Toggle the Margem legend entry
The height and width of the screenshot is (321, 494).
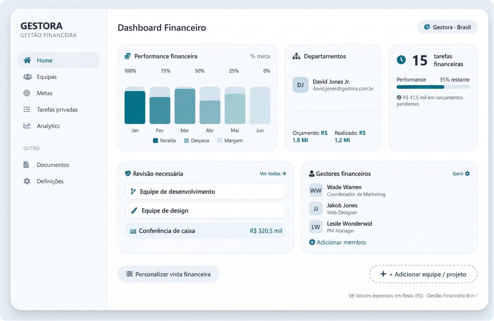tap(230, 140)
